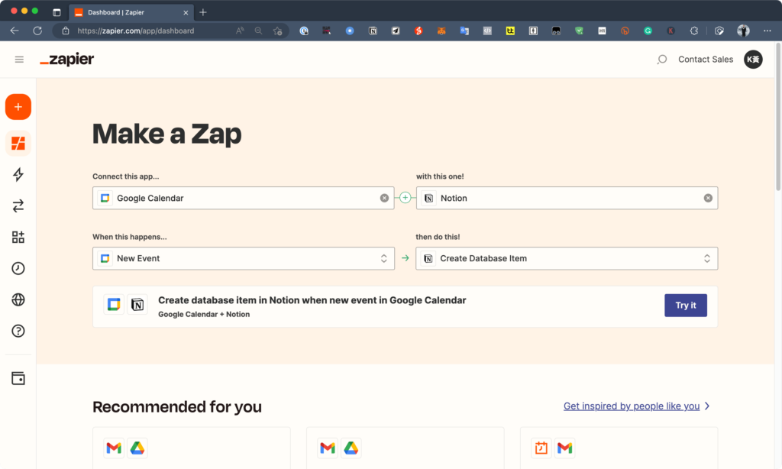
Task: Open the first Gmail and Drive recommended card
Action: (192, 448)
